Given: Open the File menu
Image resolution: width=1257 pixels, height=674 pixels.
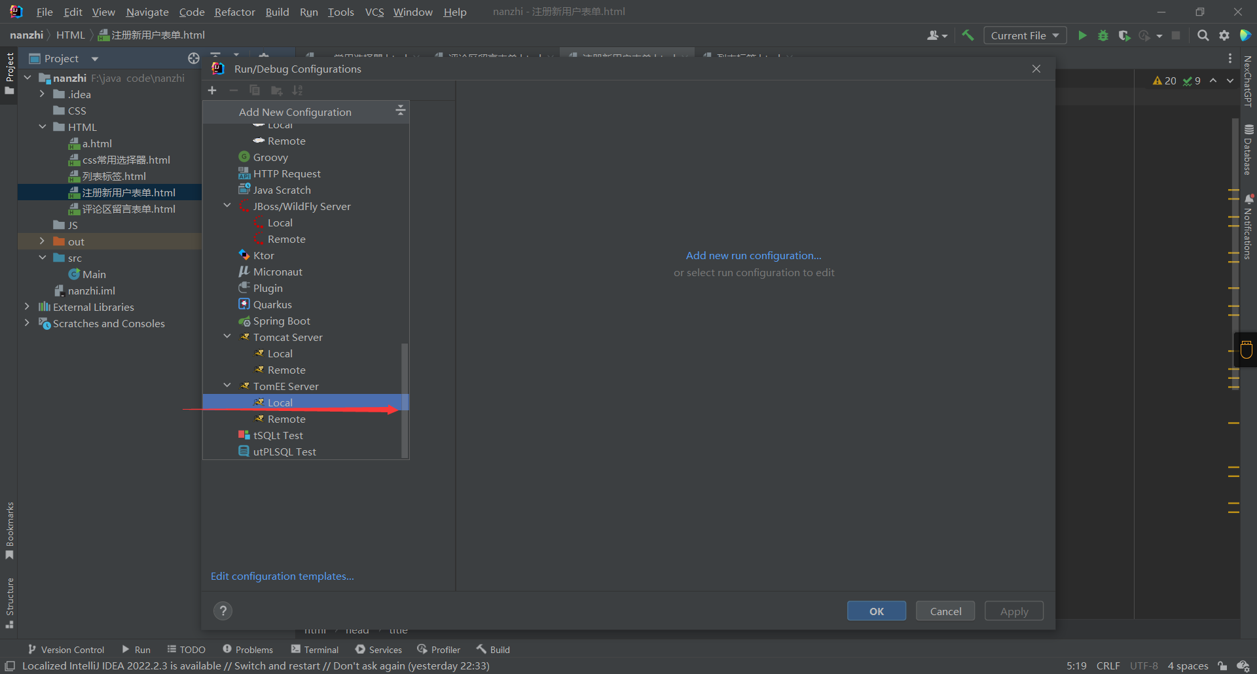Looking at the screenshot, I should click(x=45, y=12).
